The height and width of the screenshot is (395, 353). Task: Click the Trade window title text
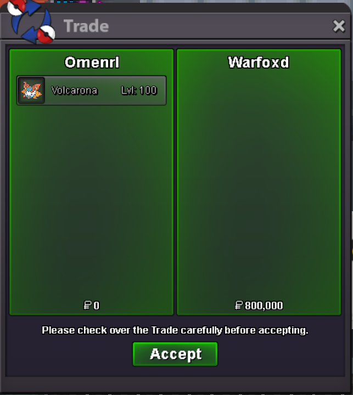point(86,26)
